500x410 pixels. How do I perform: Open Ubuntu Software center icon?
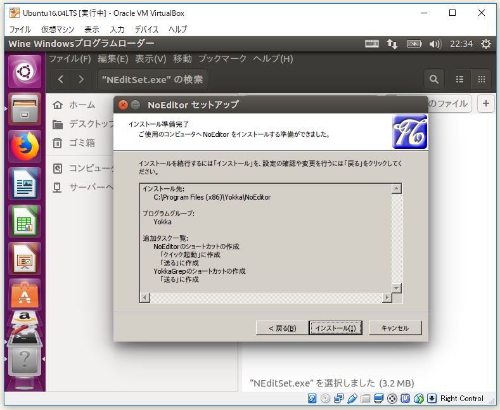25,295
